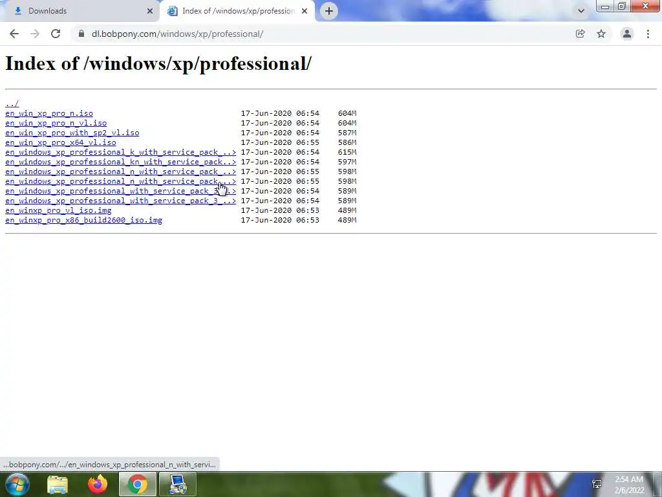
Task: Reload the current page
Action: [56, 34]
